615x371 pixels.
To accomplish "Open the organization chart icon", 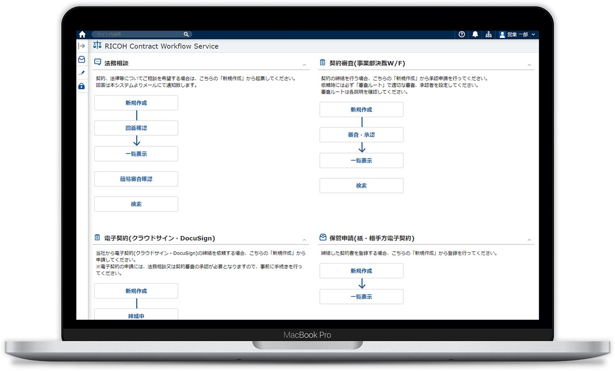I will coord(488,34).
